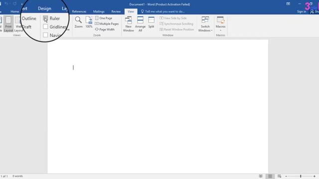Click the Redo icon in title bar
Viewport: 319px width, 179px height.
tap(15, 3)
